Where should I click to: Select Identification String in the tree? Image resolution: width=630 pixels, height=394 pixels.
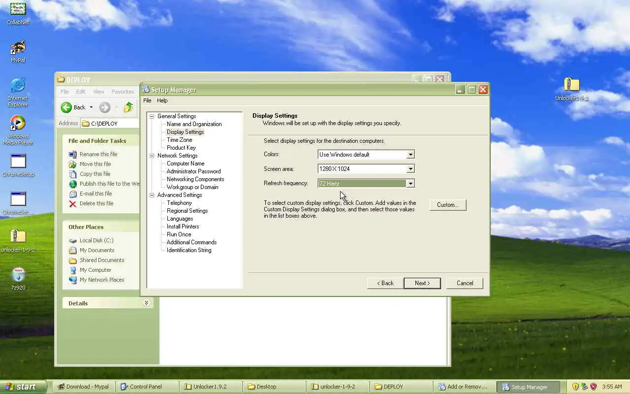tap(189, 250)
